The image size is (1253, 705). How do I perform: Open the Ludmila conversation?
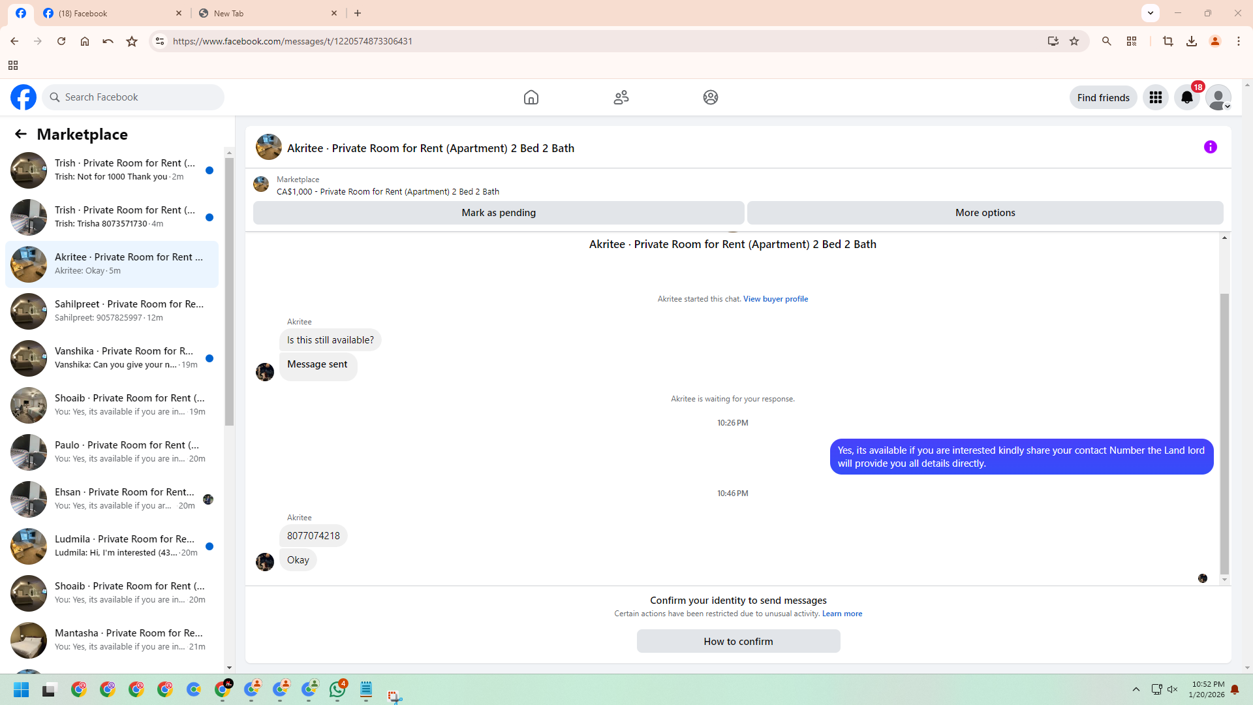[112, 546]
